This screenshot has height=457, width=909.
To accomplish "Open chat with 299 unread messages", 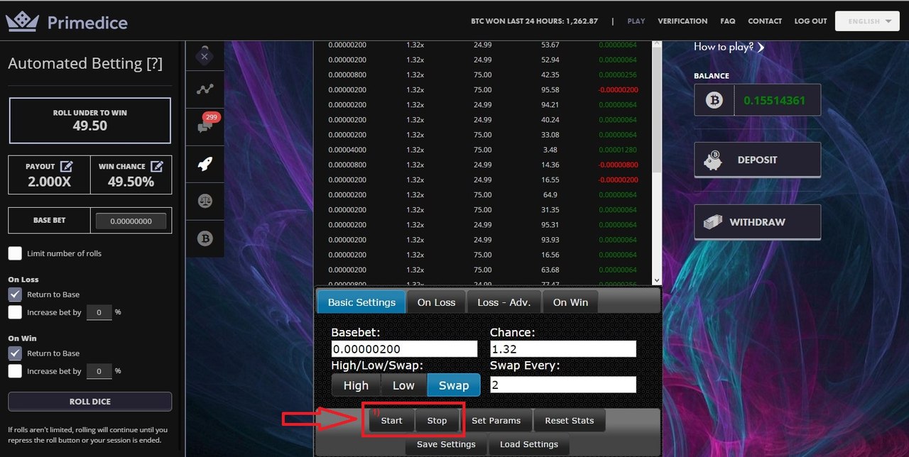I will [x=205, y=126].
